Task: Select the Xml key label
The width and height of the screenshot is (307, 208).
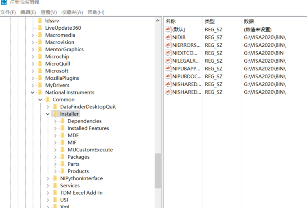Action: (65, 206)
